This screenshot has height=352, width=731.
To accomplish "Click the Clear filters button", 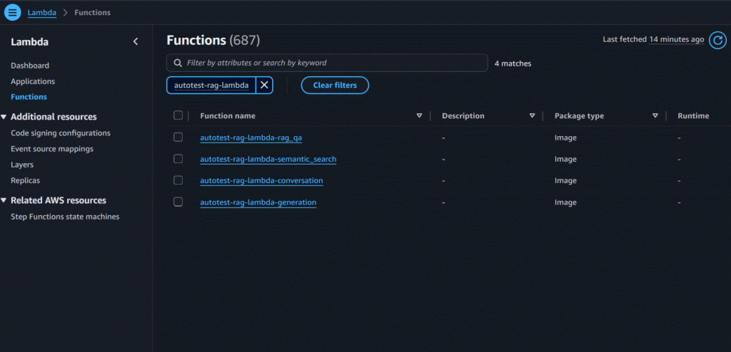I will coord(335,86).
